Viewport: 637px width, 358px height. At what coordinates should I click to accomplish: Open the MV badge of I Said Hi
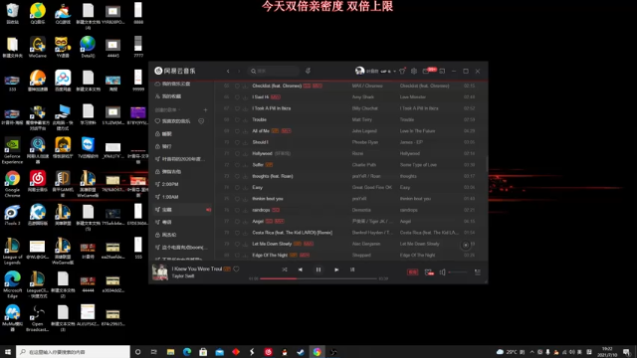[276, 97]
